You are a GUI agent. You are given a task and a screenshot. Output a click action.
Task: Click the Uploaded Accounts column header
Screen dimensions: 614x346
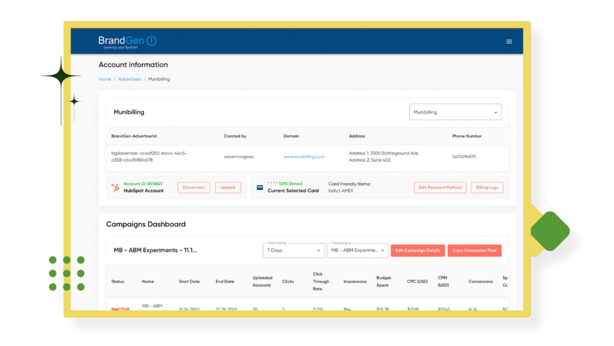click(262, 281)
